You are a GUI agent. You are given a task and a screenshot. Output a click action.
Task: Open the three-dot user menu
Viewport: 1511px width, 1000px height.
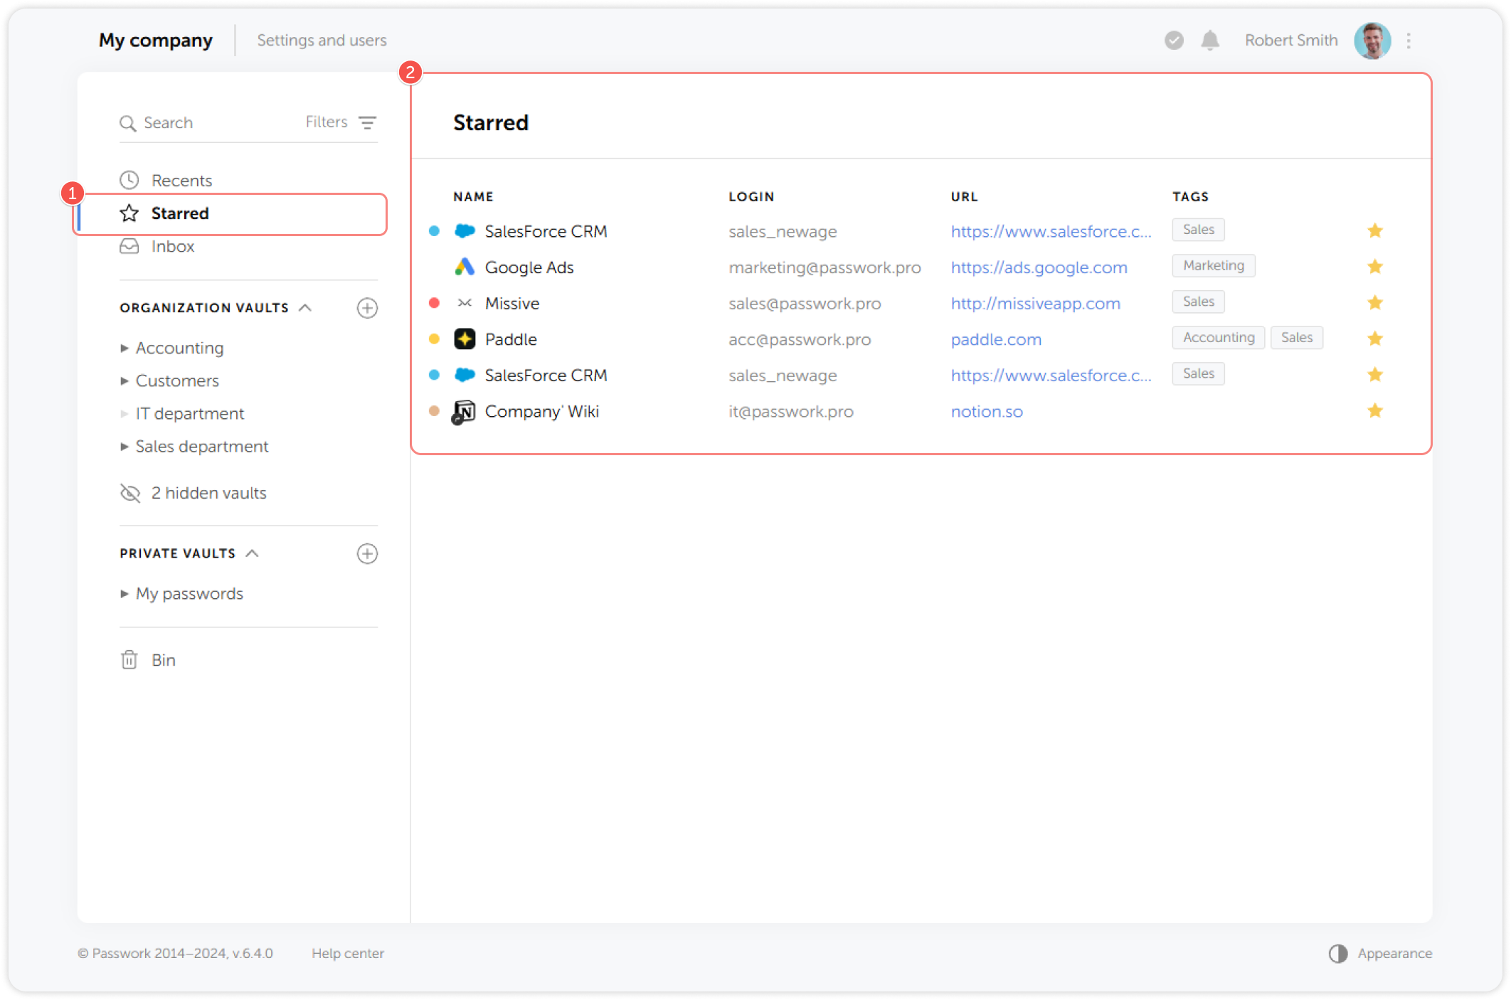[x=1409, y=41]
